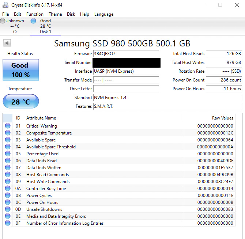
Task: Click the Firmware value field
Action: click(x=126, y=54)
